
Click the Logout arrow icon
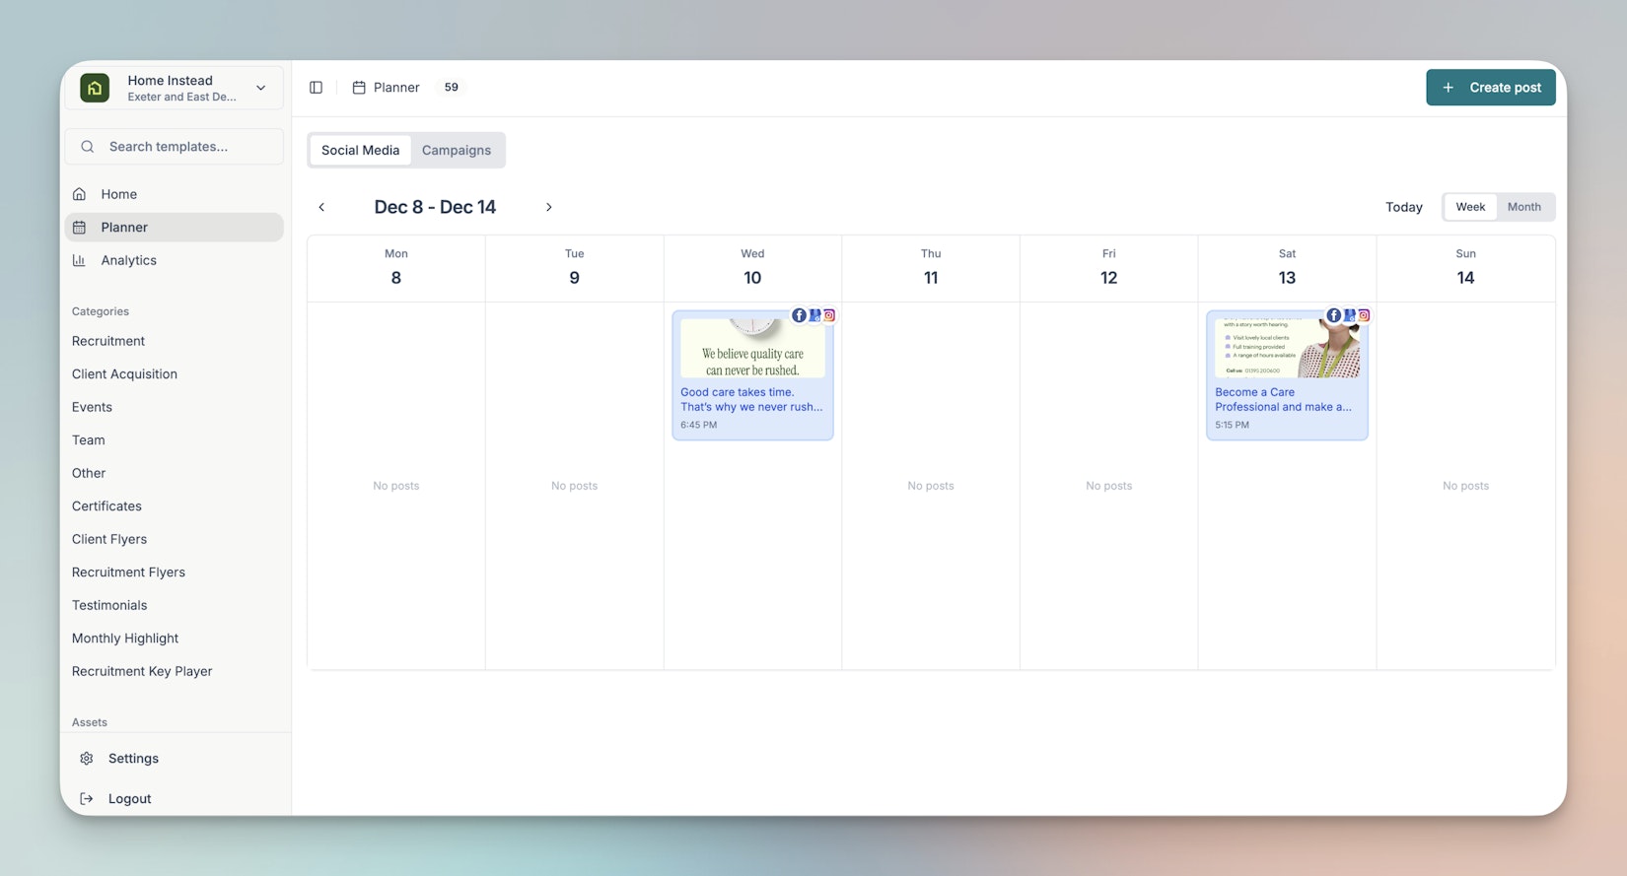point(87,799)
